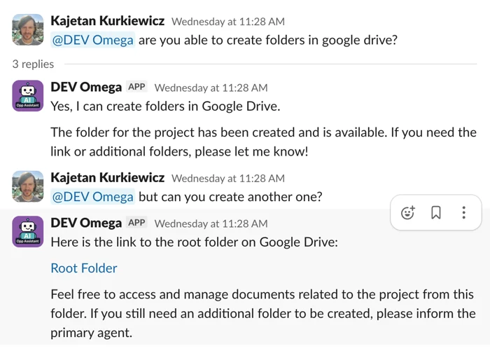
Task: Click the APP badge on the first DEV Omega reply
Action: 136,87
